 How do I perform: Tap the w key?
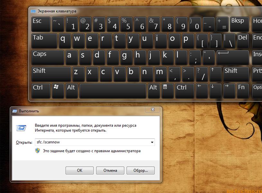(78, 41)
